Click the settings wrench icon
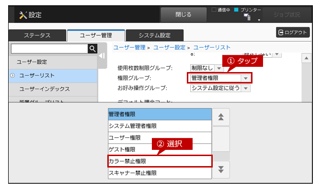 (23, 15)
